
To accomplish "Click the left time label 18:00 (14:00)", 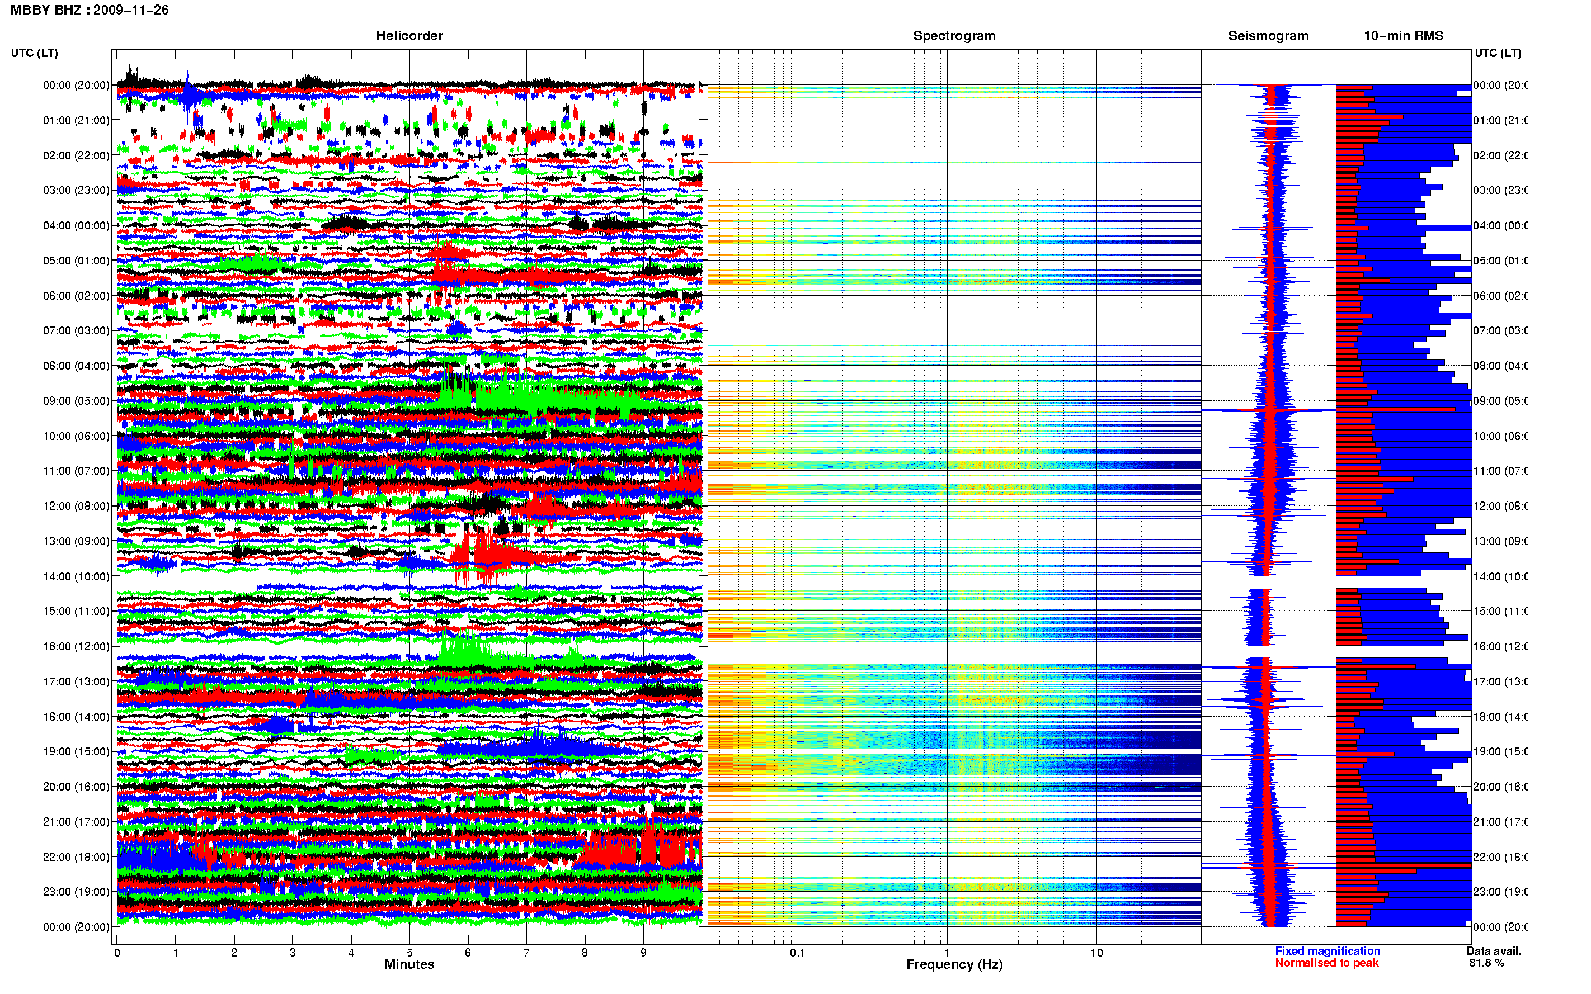I will pos(76,717).
